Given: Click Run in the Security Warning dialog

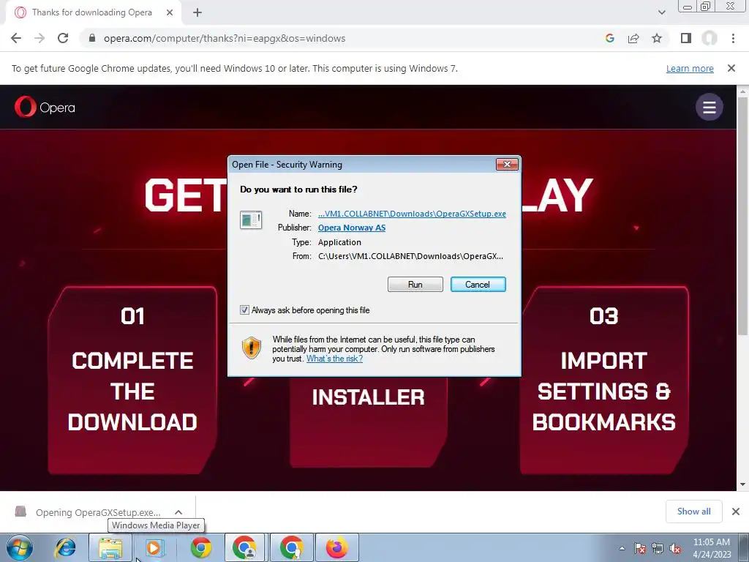Looking at the screenshot, I should click(x=415, y=285).
